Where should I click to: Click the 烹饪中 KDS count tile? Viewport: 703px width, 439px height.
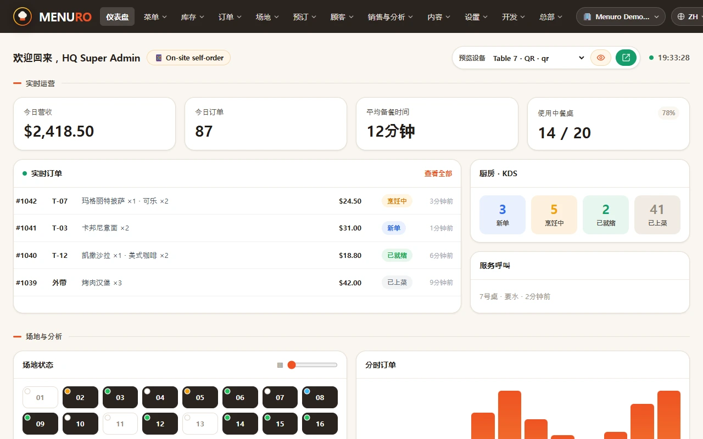click(554, 215)
